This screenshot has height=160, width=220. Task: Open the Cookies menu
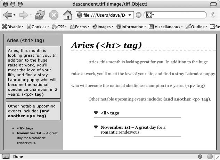[38, 26]
